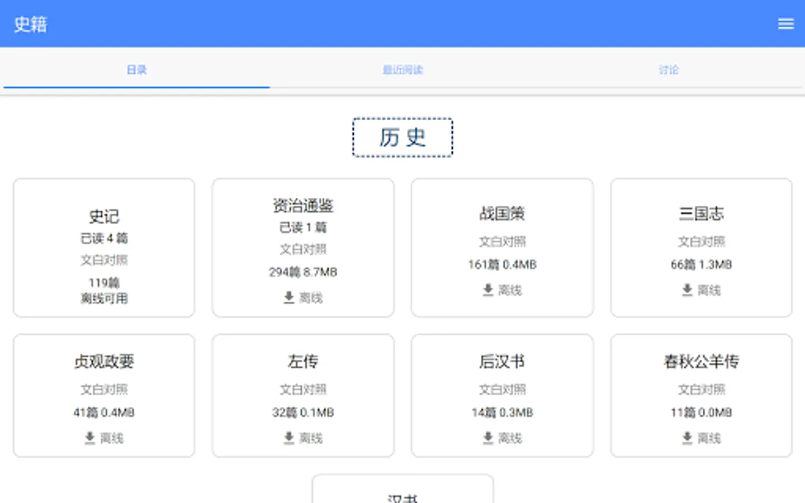Switch to the 最近阅读 tab
The height and width of the screenshot is (503, 805).
[x=402, y=70]
